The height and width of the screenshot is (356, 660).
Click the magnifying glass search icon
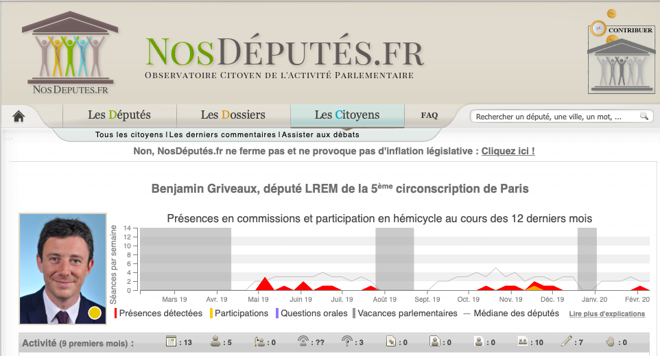pyautogui.click(x=644, y=117)
